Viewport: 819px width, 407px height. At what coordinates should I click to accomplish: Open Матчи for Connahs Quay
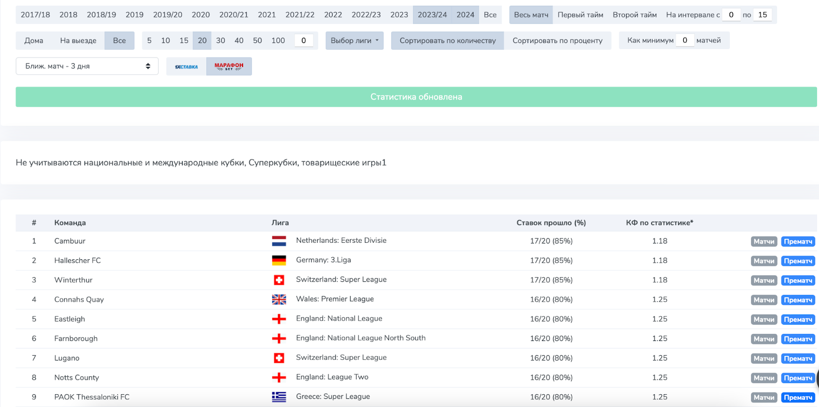(x=764, y=300)
